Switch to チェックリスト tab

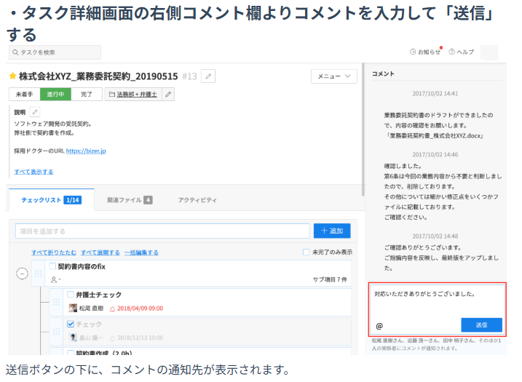(52, 200)
